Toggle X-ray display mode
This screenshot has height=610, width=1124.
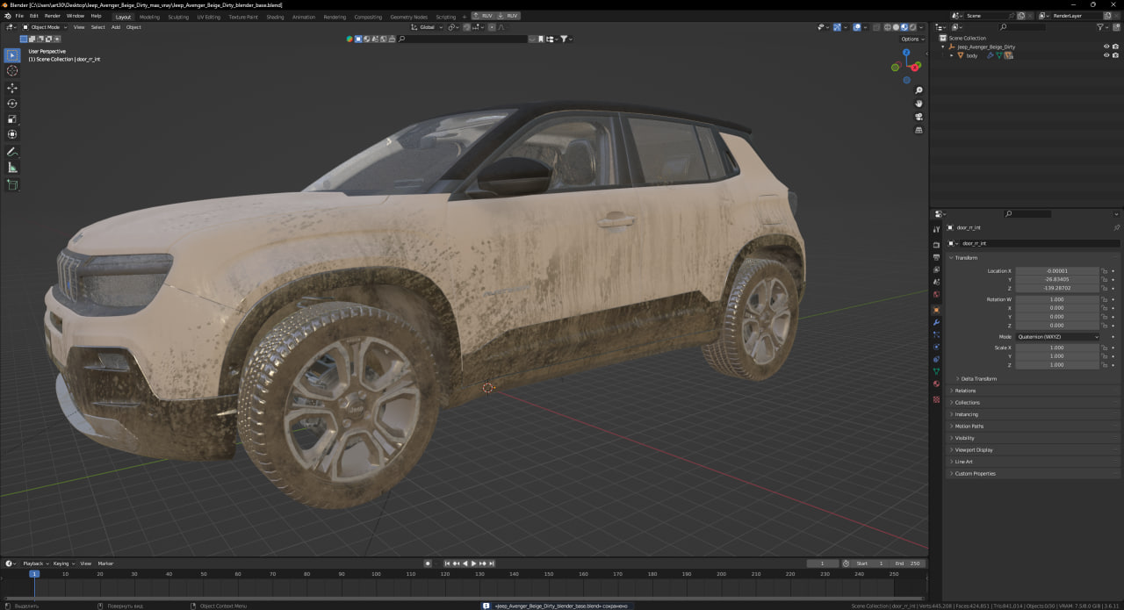click(876, 27)
